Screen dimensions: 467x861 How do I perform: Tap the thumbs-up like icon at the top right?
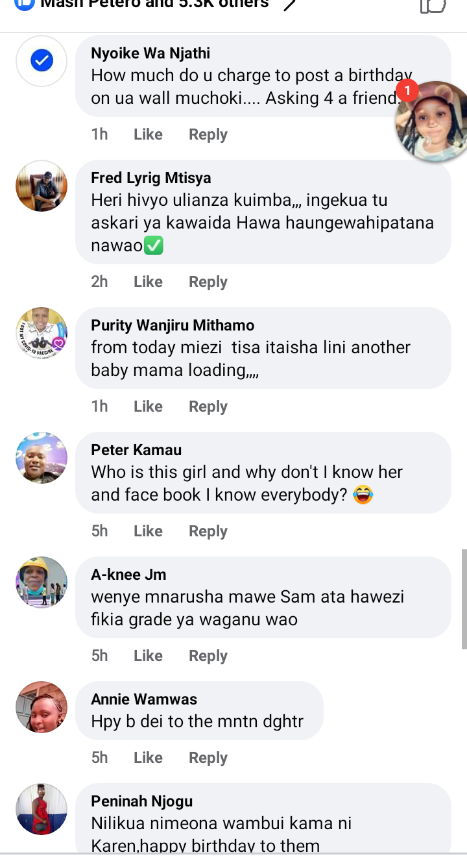(x=433, y=5)
